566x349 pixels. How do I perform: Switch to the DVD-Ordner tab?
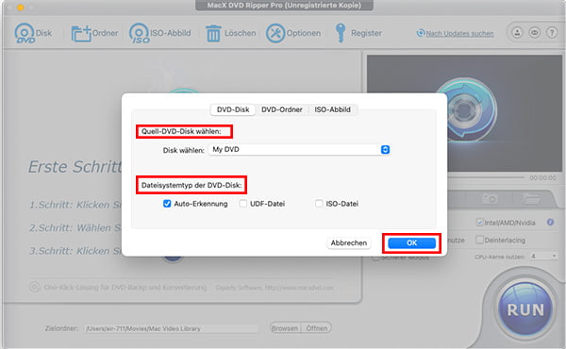coord(281,109)
